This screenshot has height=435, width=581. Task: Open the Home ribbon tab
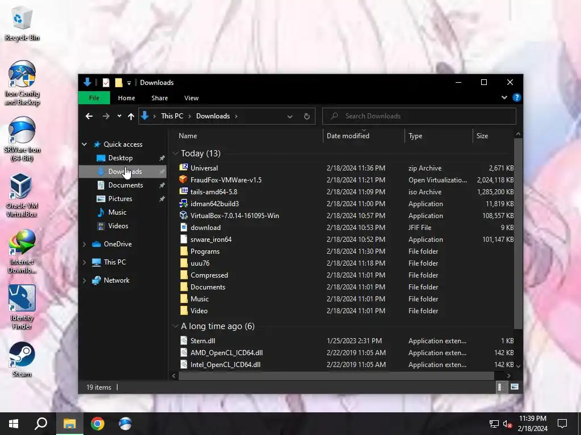[127, 98]
